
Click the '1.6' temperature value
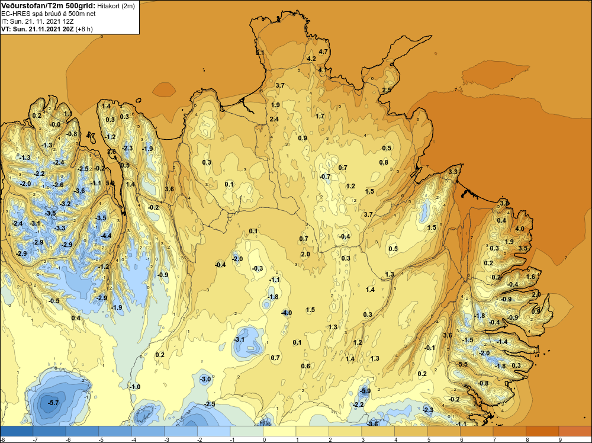coord(530,277)
